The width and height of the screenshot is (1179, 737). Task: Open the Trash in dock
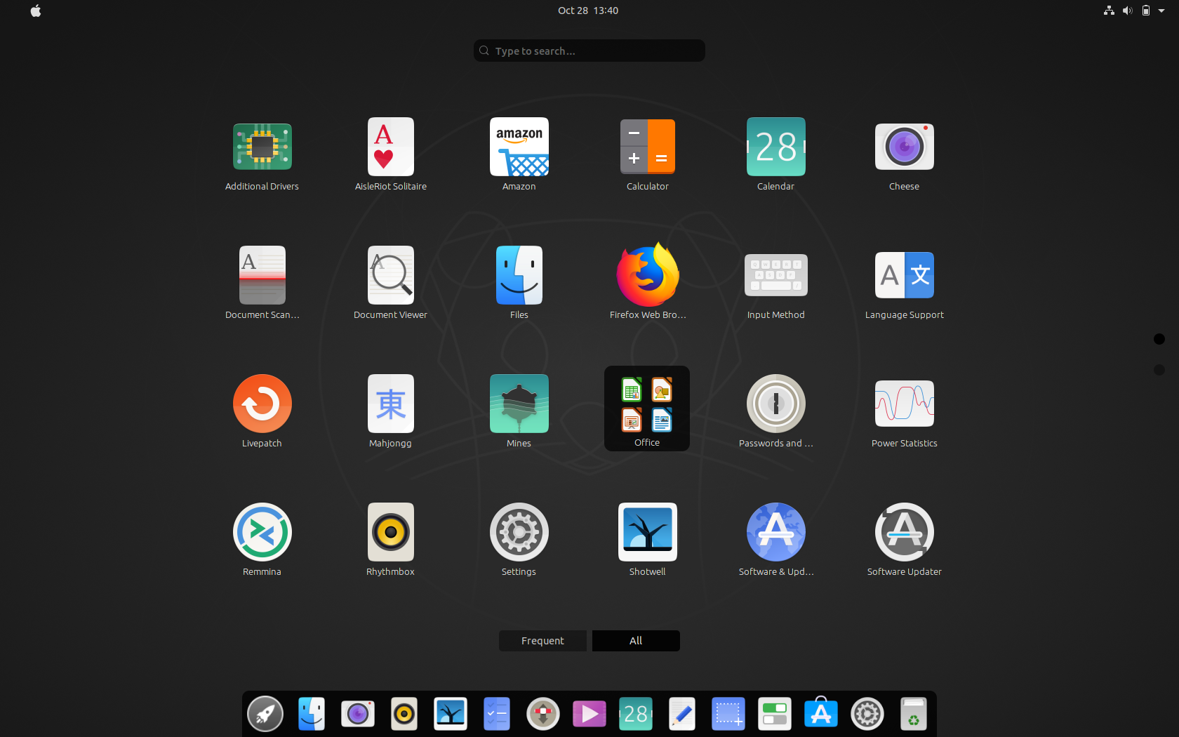[914, 715]
